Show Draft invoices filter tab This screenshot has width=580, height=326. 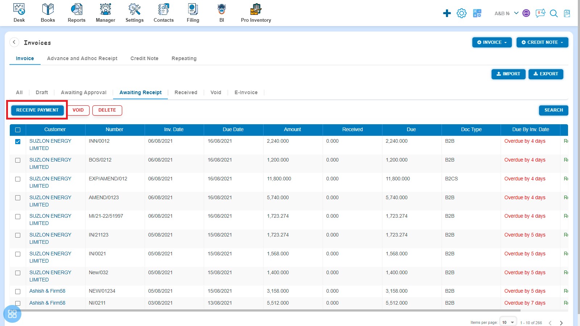click(x=42, y=92)
